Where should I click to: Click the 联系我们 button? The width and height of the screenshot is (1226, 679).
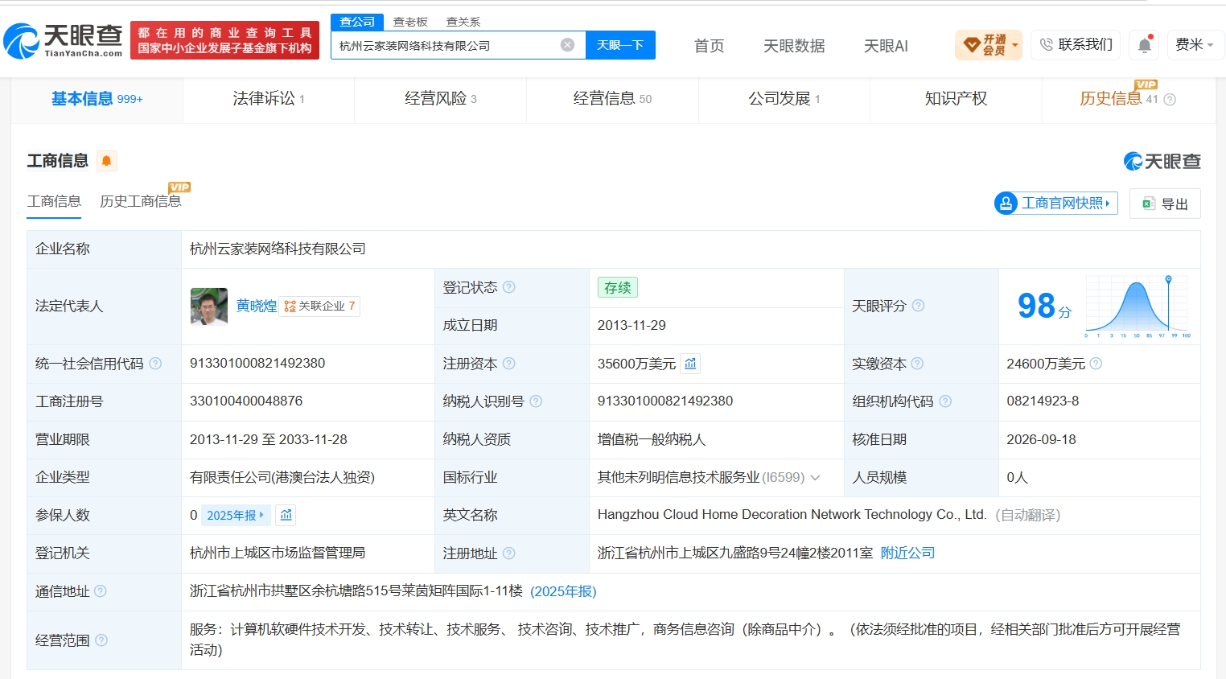tap(1076, 45)
